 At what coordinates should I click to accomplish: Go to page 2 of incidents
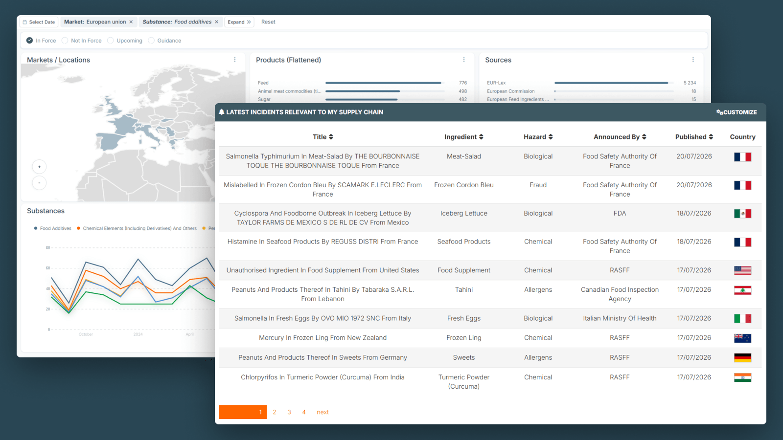pos(275,412)
